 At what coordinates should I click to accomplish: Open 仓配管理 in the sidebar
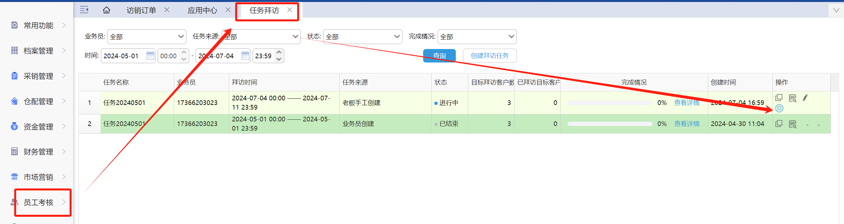pyautogui.click(x=39, y=101)
